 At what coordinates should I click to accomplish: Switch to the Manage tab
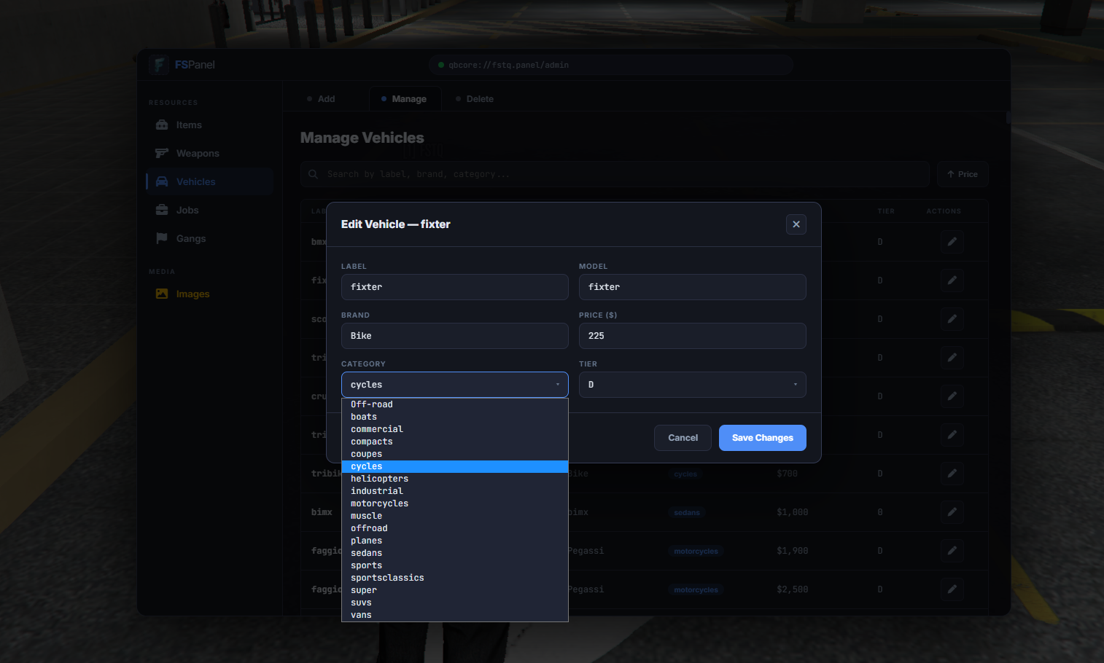(404, 99)
